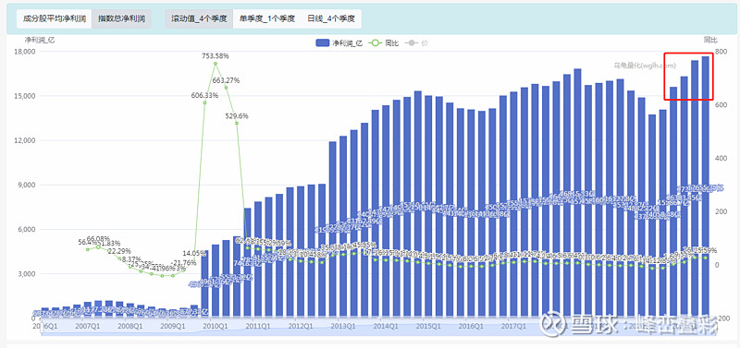Click the 同比 right axis title

[710, 40]
